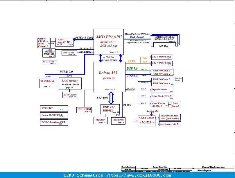Click the RTC CKT. box

point(54,109)
